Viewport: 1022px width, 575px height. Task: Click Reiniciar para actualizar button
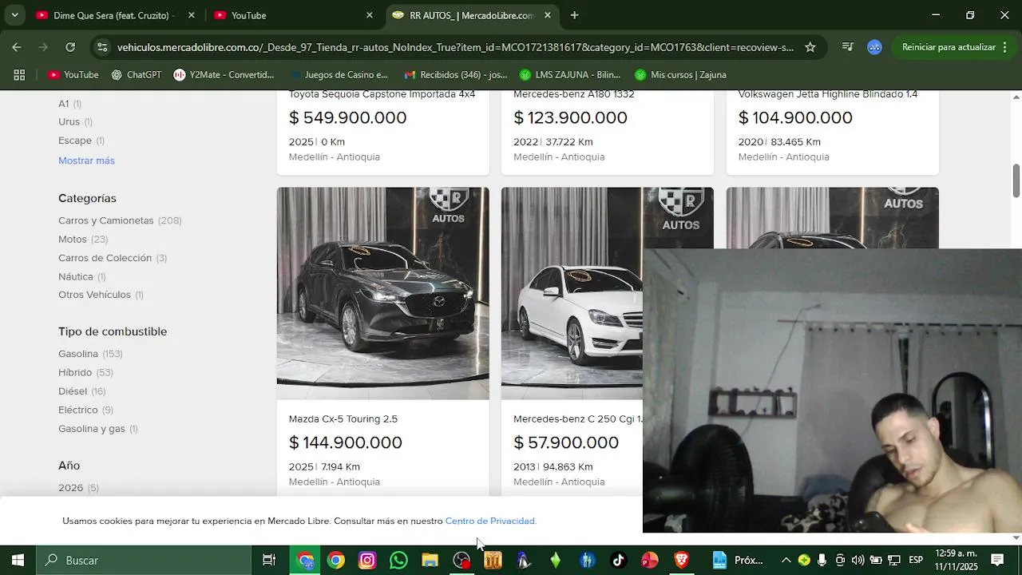click(x=949, y=47)
